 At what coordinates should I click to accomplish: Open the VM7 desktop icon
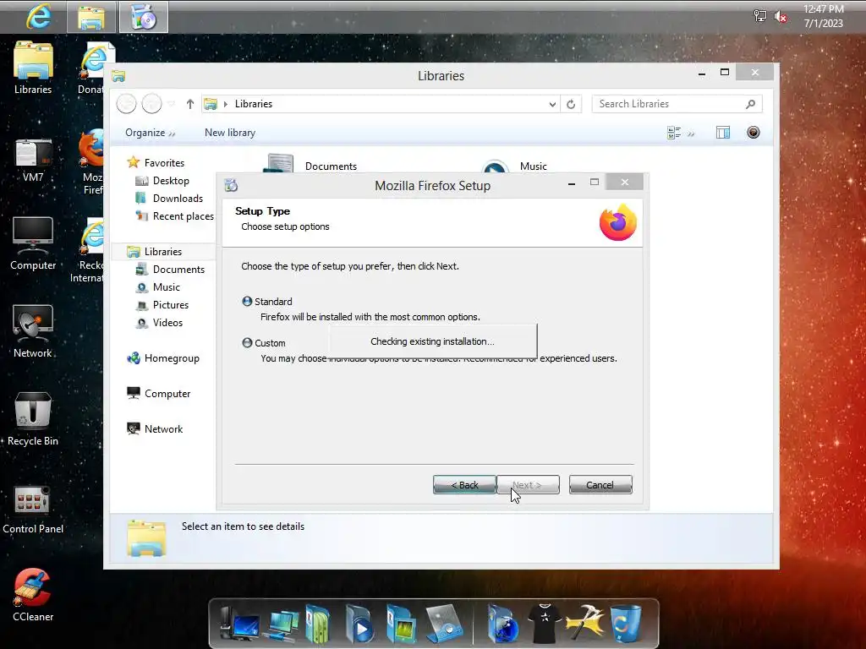pyautogui.click(x=33, y=160)
